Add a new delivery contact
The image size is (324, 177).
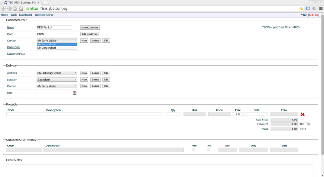click(84, 86)
